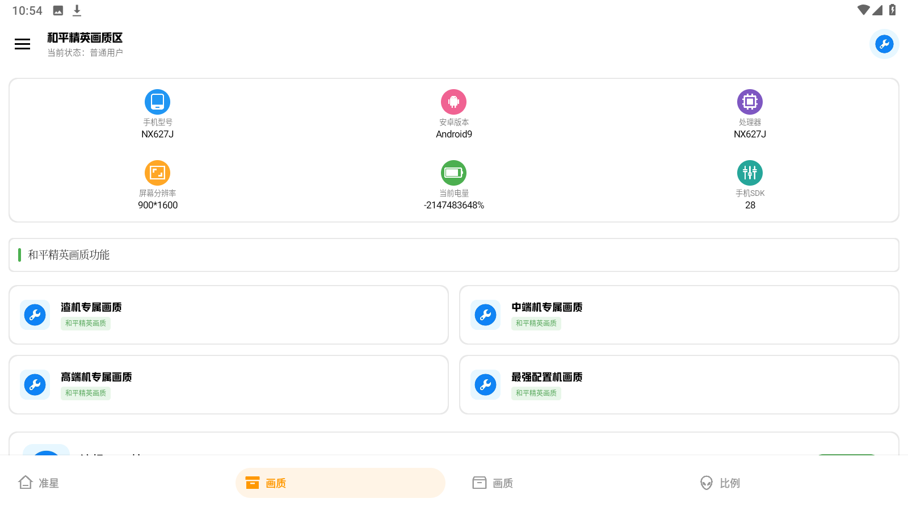Open the second 画质 tab
Image resolution: width=908 pixels, height=511 pixels.
click(493, 483)
